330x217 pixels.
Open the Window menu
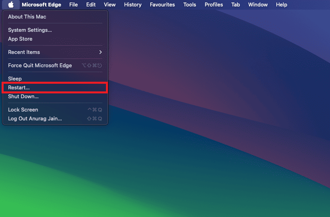click(x=258, y=5)
